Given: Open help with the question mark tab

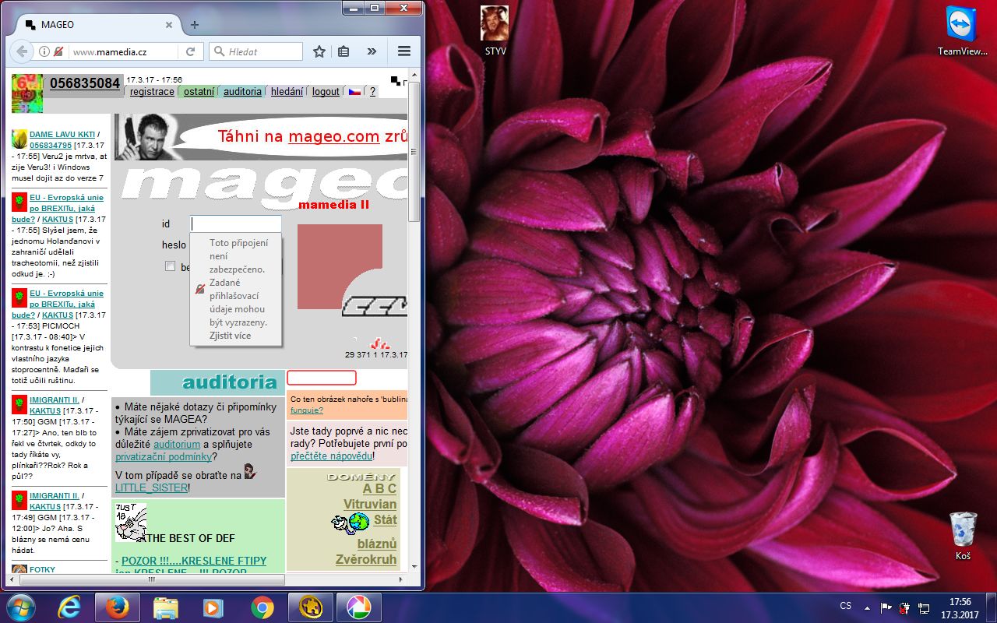Looking at the screenshot, I should [x=372, y=91].
